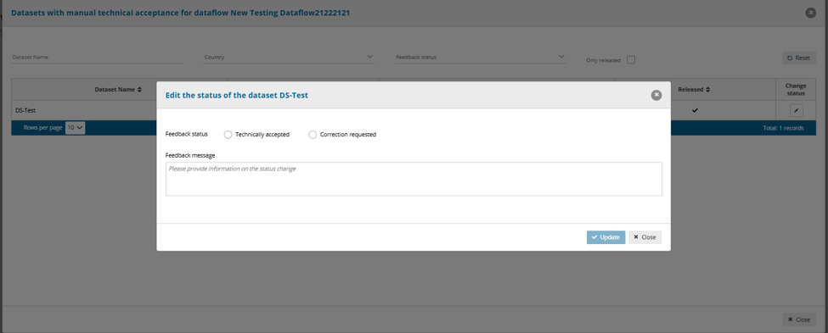
Task: Click the Close button at the window bottom
Action: click(x=798, y=319)
